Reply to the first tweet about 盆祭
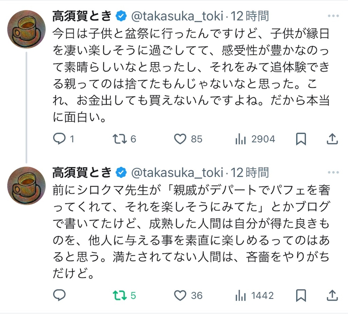Screen dimensions: 348x314 (59, 139)
